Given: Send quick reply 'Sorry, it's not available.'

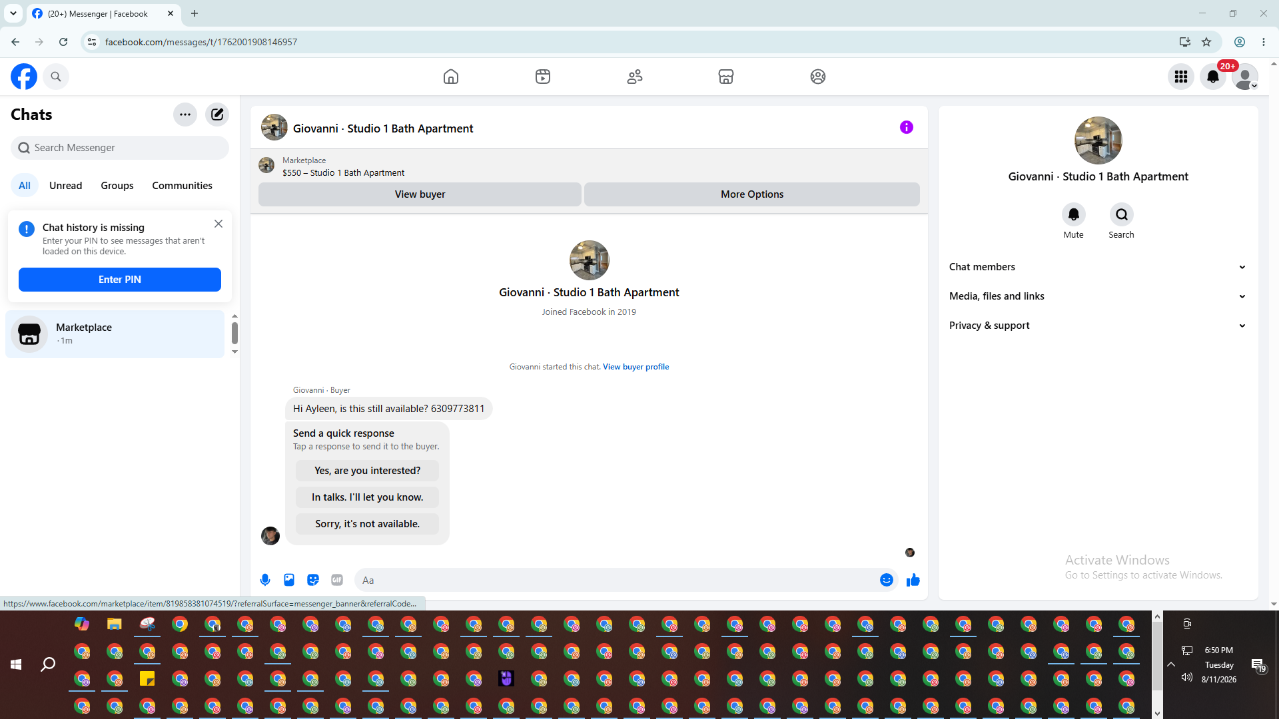Looking at the screenshot, I should 368,524.
